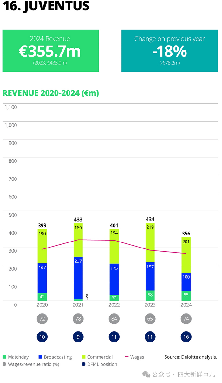Screen dimensions: 222x383
Task: Click the 2020 commercial bar segment labelled 190
Action: pyautogui.click(x=42, y=246)
